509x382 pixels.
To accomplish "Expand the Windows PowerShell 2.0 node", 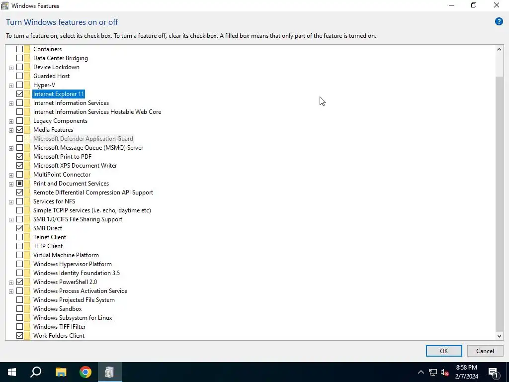I will (11, 283).
